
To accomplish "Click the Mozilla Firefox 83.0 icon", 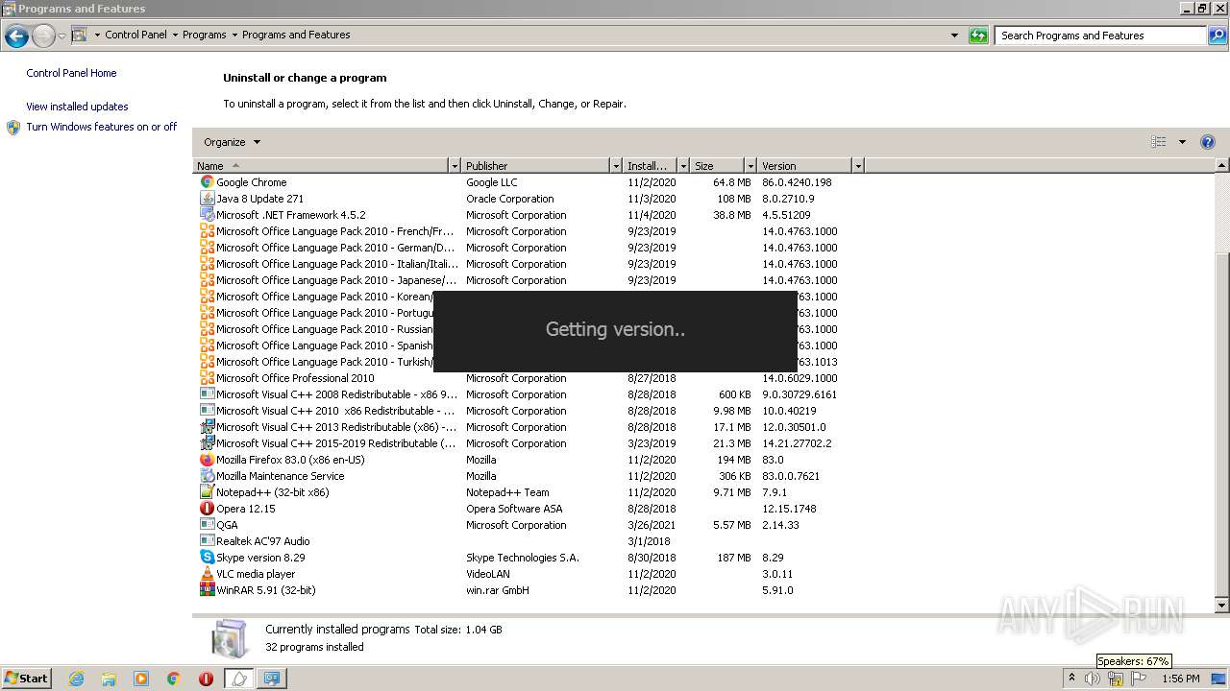I will tap(207, 460).
